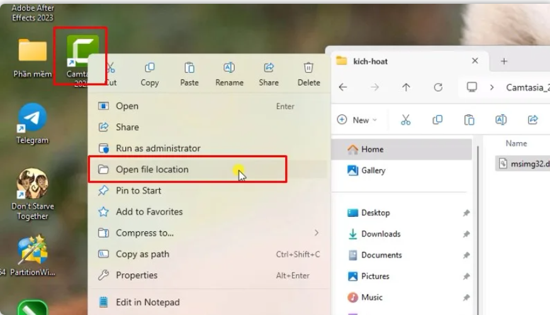Select Downloads in the navigation pane
This screenshot has width=550, height=315.
[381, 234]
